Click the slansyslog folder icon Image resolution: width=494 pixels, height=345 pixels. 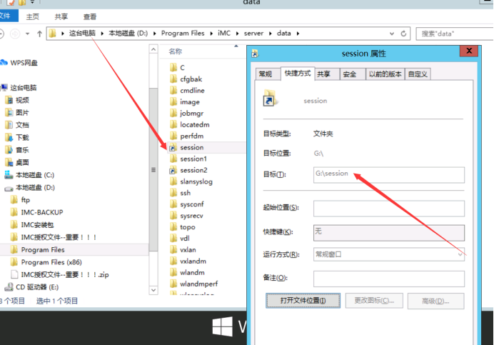point(173,181)
